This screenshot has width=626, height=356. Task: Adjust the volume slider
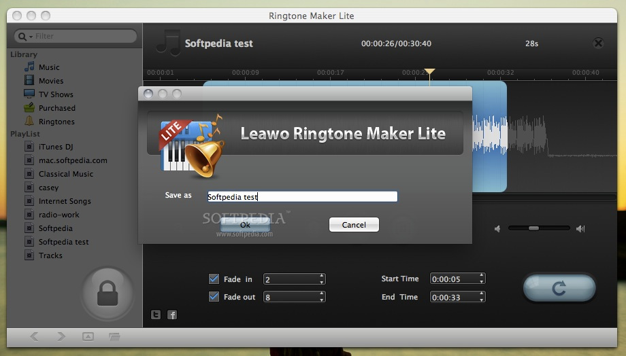[533, 228]
